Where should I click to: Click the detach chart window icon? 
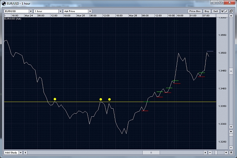click(x=231, y=11)
